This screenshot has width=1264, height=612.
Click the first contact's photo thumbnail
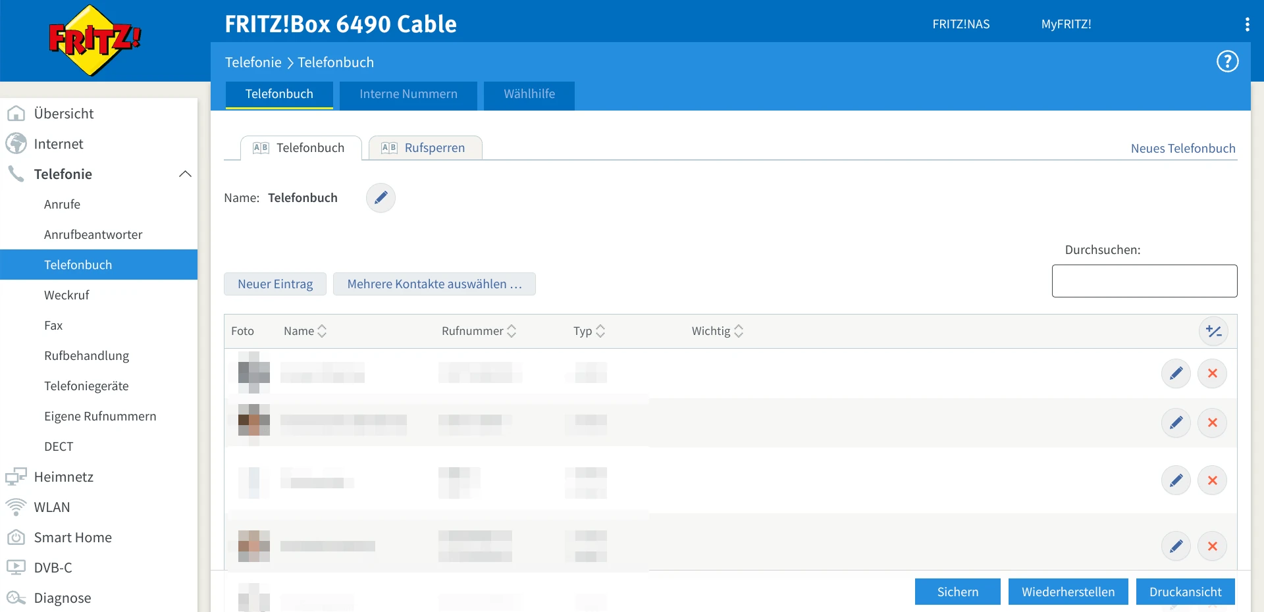[254, 372]
